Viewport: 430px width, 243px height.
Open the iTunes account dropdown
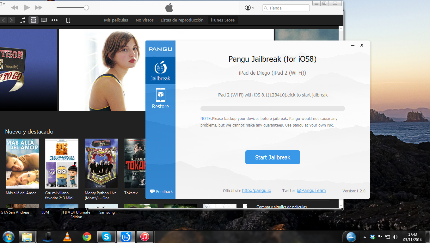(x=249, y=8)
